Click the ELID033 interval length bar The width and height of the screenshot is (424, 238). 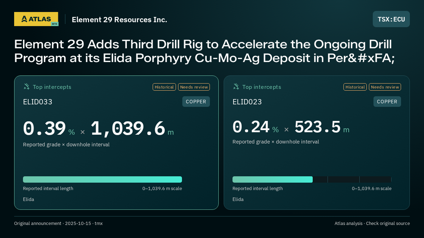[x=102, y=179]
